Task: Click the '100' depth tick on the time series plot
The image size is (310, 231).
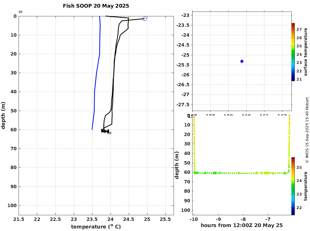Action: click(186, 210)
